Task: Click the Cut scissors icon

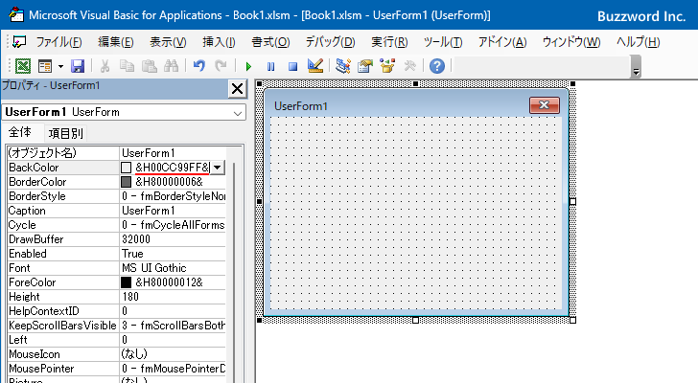Action: coord(105,66)
